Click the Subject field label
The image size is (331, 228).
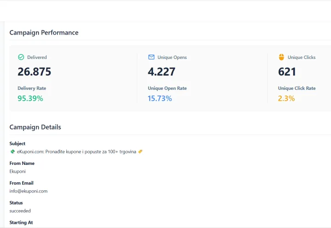pos(17,143)
